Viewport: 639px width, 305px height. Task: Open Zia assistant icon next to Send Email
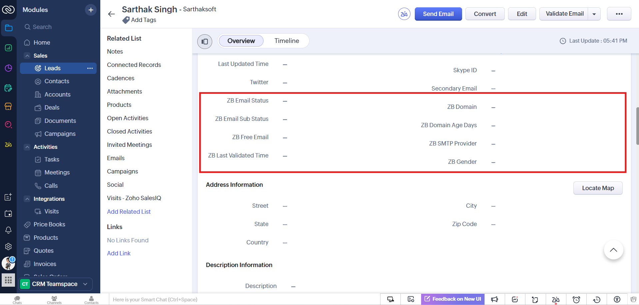click(x=404, y=14)
